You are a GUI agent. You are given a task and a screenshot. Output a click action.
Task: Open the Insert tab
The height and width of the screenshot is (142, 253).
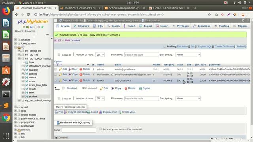click(130, 26)
